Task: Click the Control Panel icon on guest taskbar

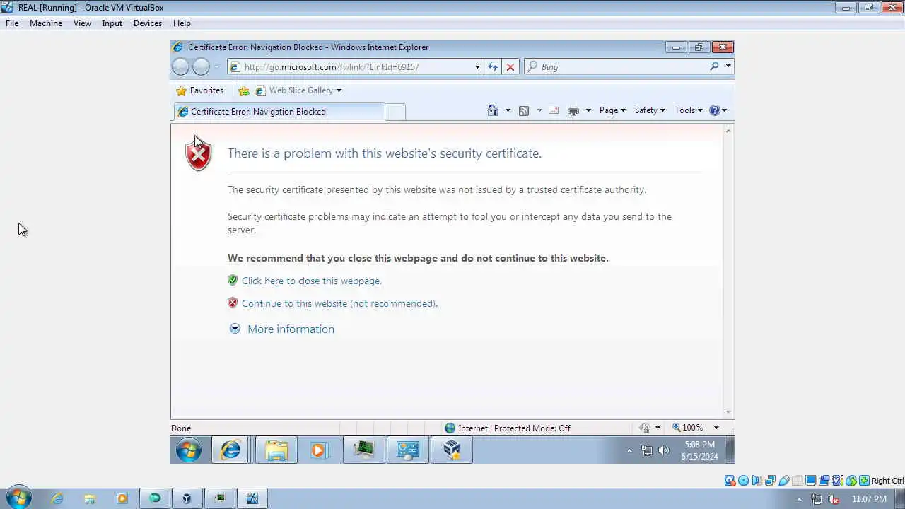Action: pos(408,450)
